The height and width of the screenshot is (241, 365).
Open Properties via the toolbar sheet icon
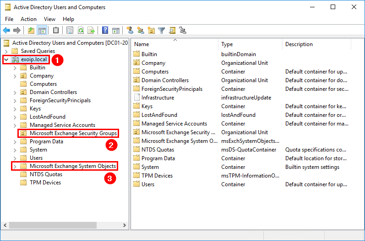click(x=70, y=31)
